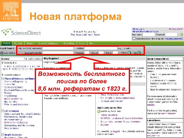184x138 pixels.
Task: Open the Alerts tab
Action: pyautogui.click(x=82, y=43)
